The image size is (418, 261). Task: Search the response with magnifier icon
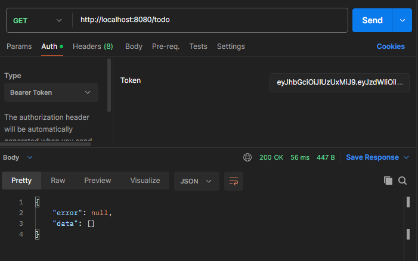[x=402, y=181]
